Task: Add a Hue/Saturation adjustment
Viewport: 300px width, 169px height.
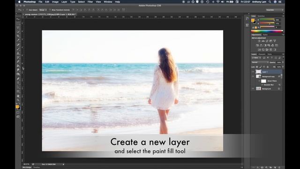Action: tap(257, 46)
